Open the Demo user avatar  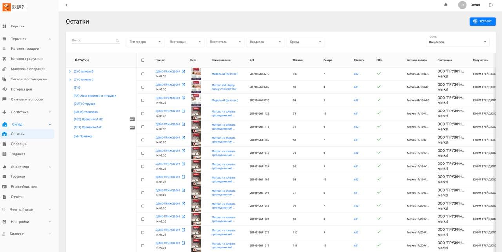click(x=462, y=5)
